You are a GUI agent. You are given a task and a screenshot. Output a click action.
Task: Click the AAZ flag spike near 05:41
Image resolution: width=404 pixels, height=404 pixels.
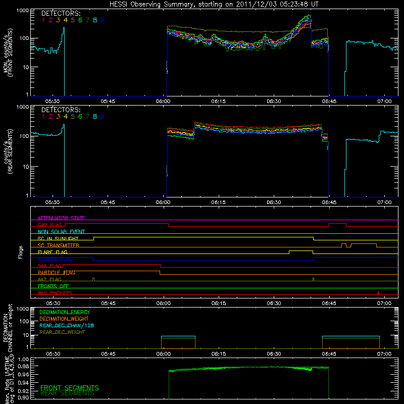(93, 279)
